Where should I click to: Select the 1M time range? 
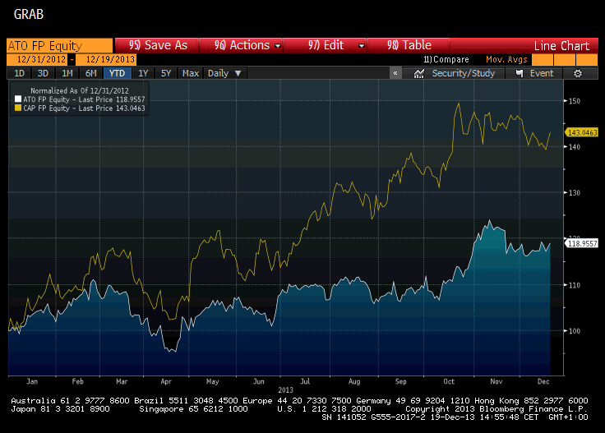[x=67, y=73]
